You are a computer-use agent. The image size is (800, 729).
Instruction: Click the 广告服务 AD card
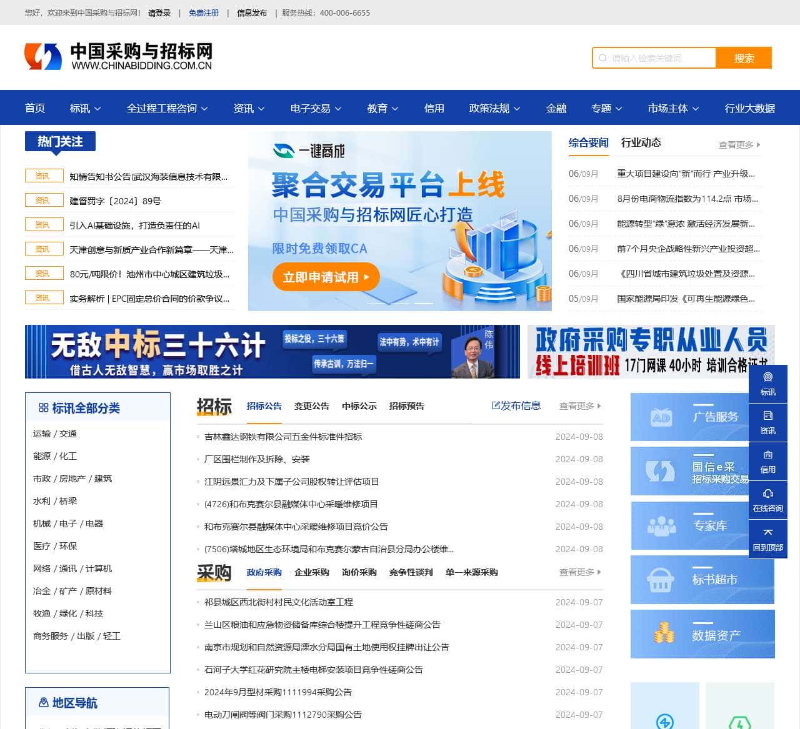[689, 417]
